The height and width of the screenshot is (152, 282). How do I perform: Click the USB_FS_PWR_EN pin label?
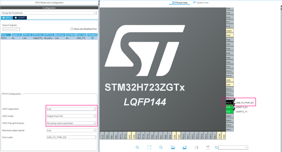pyautogui.click(x=245, y=103)
